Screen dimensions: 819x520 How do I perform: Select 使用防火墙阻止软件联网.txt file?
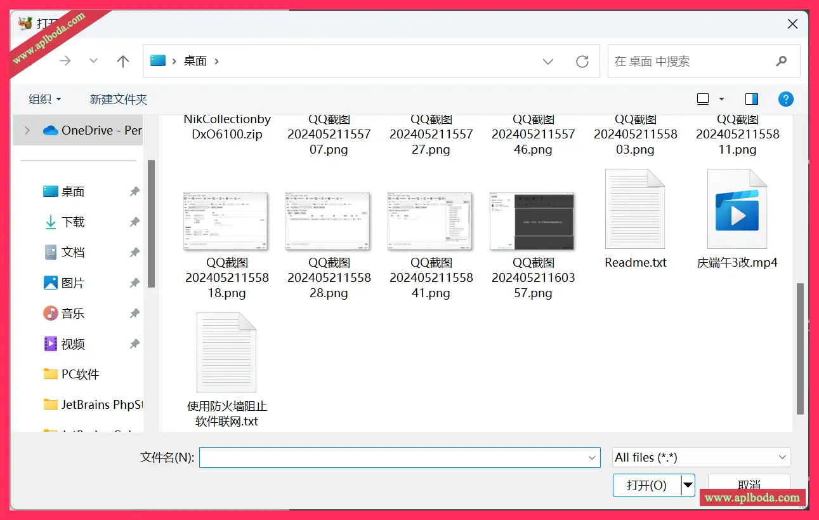[226, 352]
